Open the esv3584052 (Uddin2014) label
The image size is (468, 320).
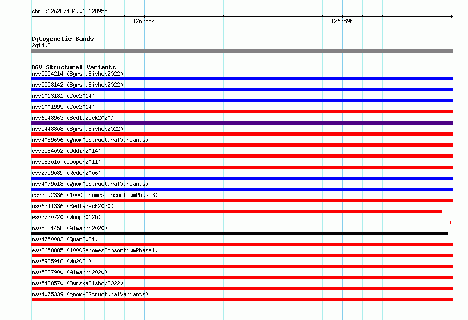(66, 151)
